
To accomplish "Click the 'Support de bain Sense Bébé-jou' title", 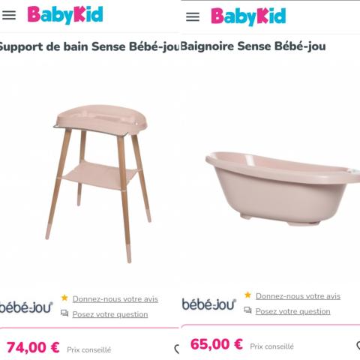I will pyautogui.click(x=89, y=46).
